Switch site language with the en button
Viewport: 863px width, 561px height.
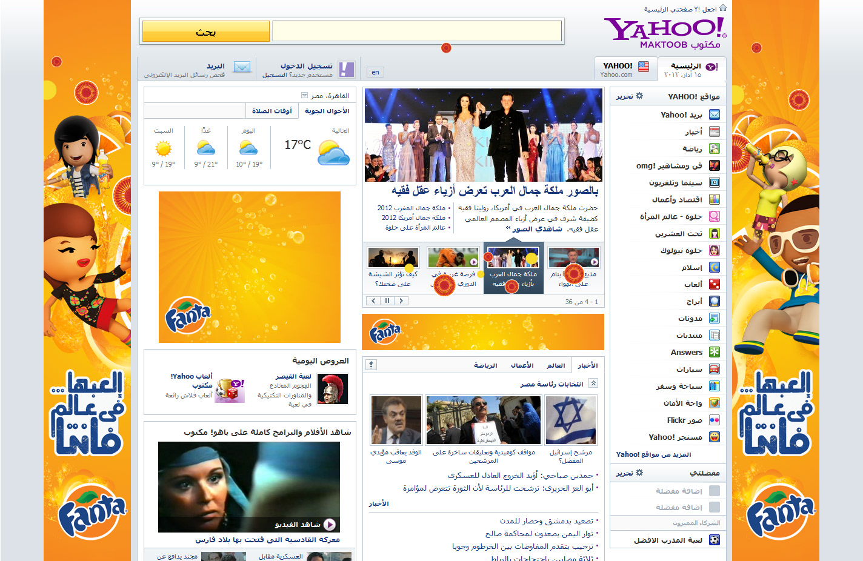375,72
